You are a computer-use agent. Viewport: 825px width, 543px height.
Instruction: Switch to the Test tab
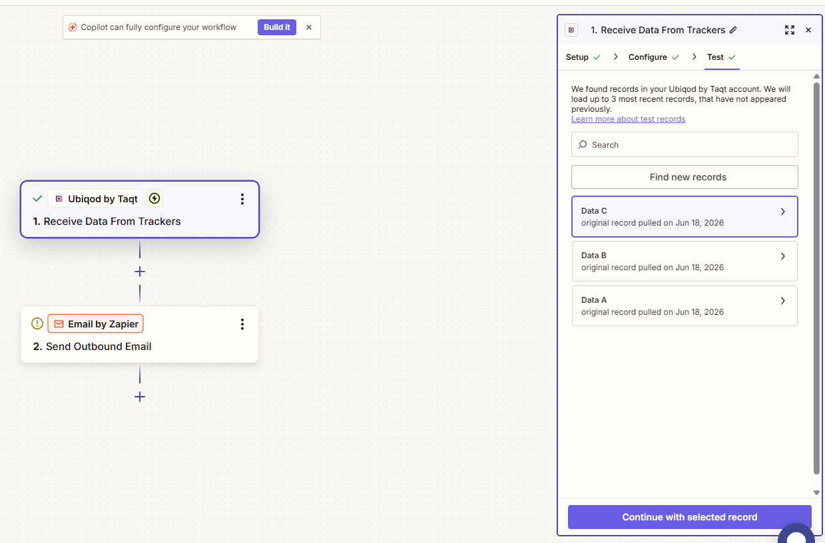[x=722, y=57]
